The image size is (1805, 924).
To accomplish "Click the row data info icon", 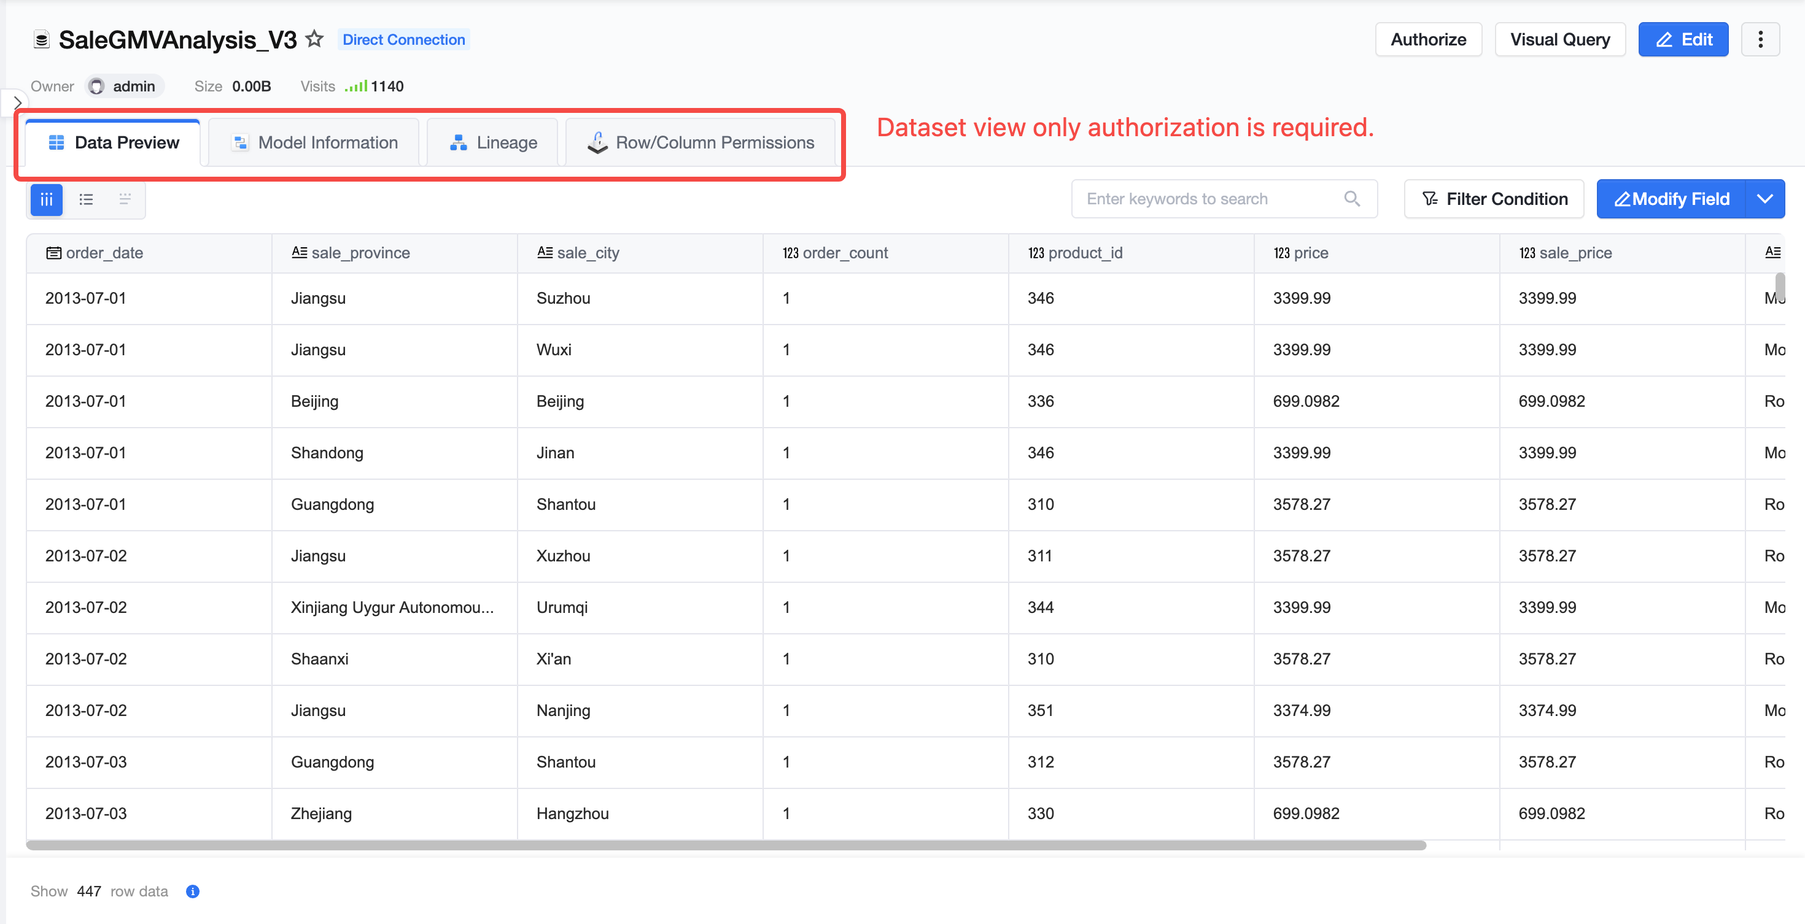I will point(193,891).
